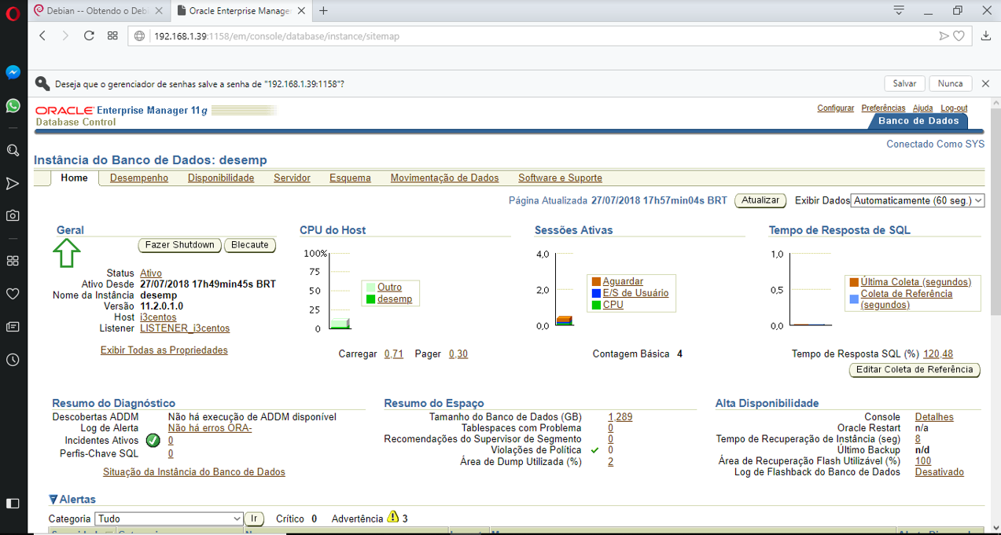Click Editar Coleta de Referência button
1001x535 pixels.
(915, 370)
